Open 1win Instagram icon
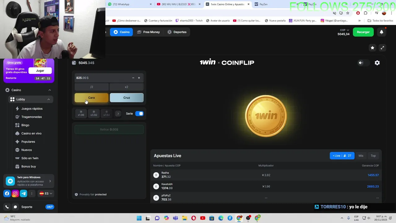396x223 pixels. tap(15, 194)
